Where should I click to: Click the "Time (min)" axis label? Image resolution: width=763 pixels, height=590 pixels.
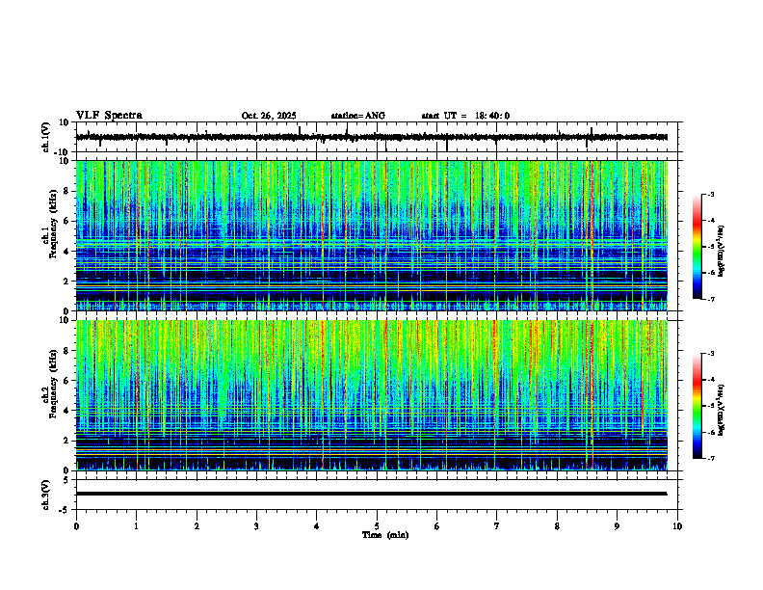click(x=385, y=535)
